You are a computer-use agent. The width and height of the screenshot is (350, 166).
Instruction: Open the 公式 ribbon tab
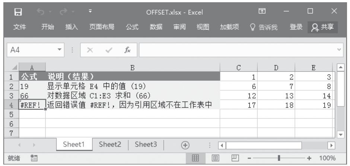(x=132, y=27)
